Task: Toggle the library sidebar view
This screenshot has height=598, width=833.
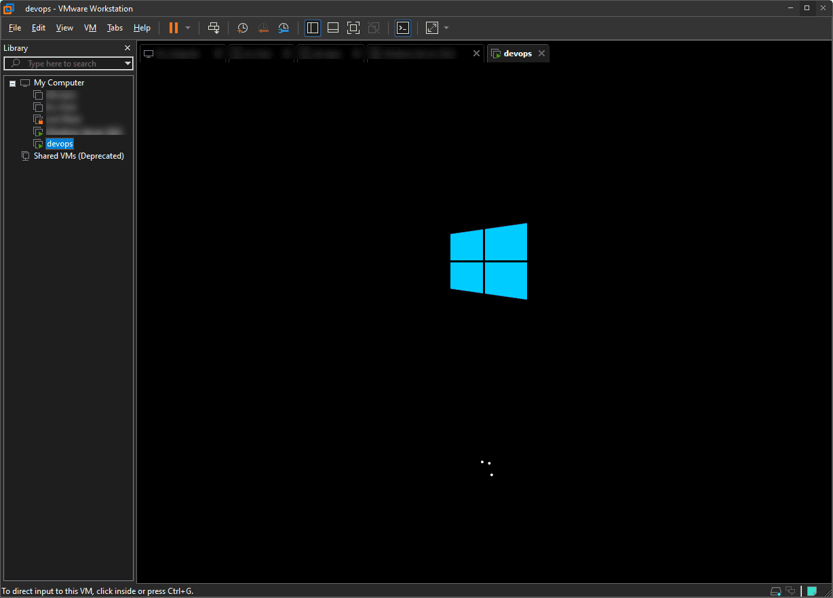Action: (x=313, y=28)
